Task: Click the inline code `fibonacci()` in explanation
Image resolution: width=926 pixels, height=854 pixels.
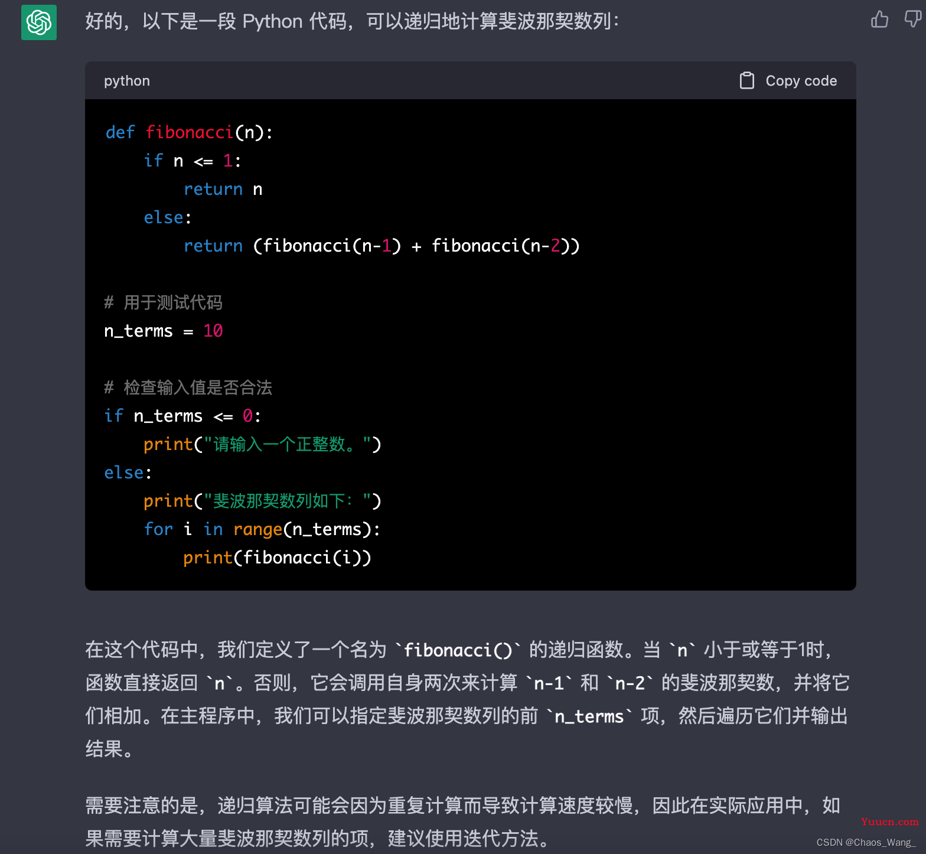Action: 458,650
